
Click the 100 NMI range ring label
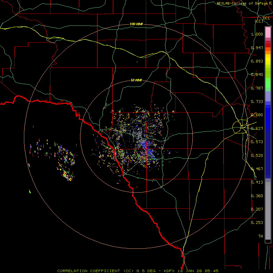[136, 24]
